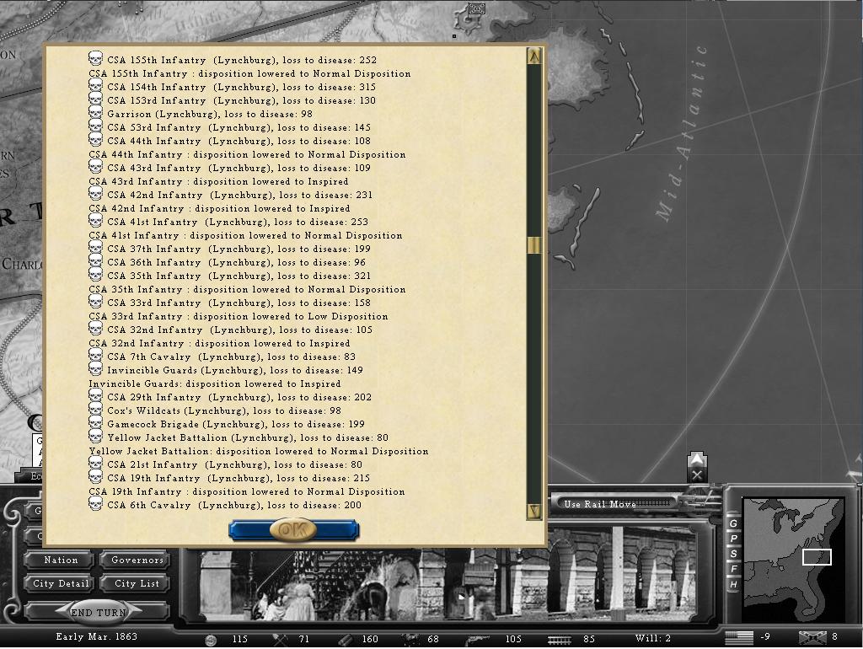Viewport: 863px width, 649px height.
Task: Click the X icon above the rail panel
Action: coord(697,475)
